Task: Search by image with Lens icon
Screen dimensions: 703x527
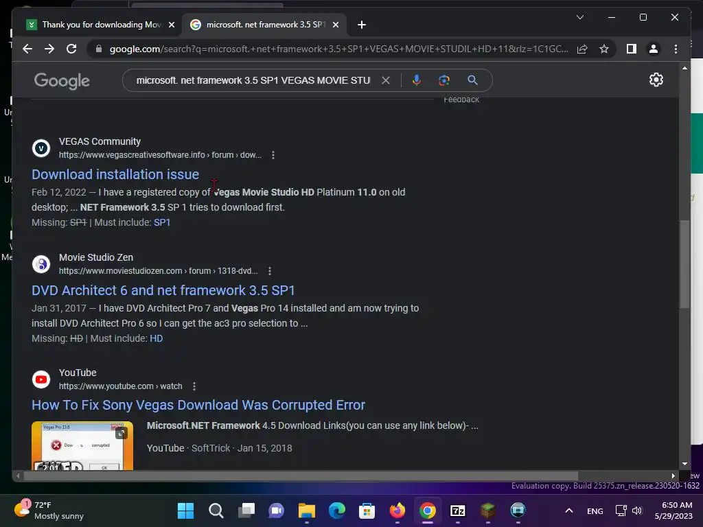Action: click(x=444, y=80)
